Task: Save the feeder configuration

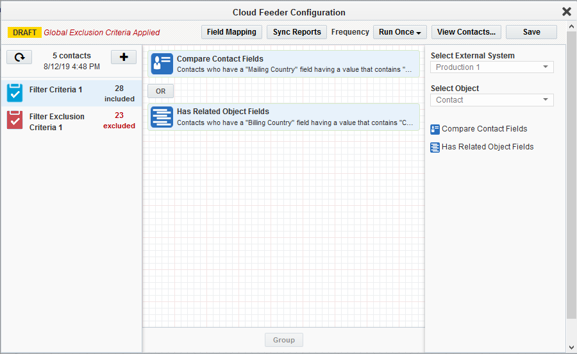Action: (x=531, y=32)
